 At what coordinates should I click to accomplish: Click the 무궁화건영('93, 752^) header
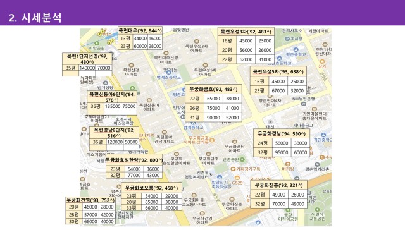tap(90, 200)
